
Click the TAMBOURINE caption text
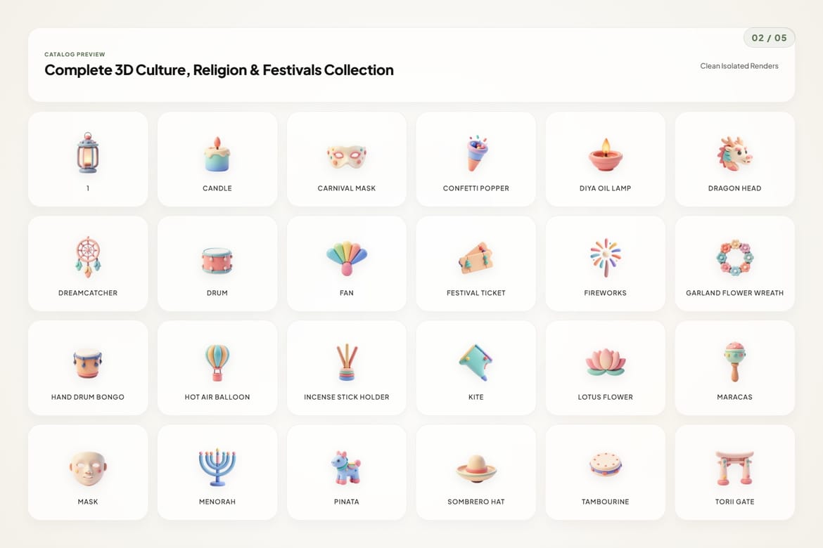[605, 502]
